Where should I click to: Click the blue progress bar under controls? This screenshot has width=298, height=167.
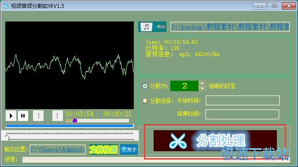[70, 126]
